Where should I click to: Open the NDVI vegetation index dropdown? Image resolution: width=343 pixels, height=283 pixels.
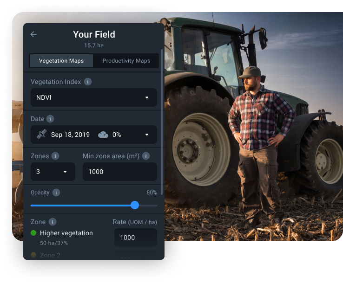click(94, 97)
